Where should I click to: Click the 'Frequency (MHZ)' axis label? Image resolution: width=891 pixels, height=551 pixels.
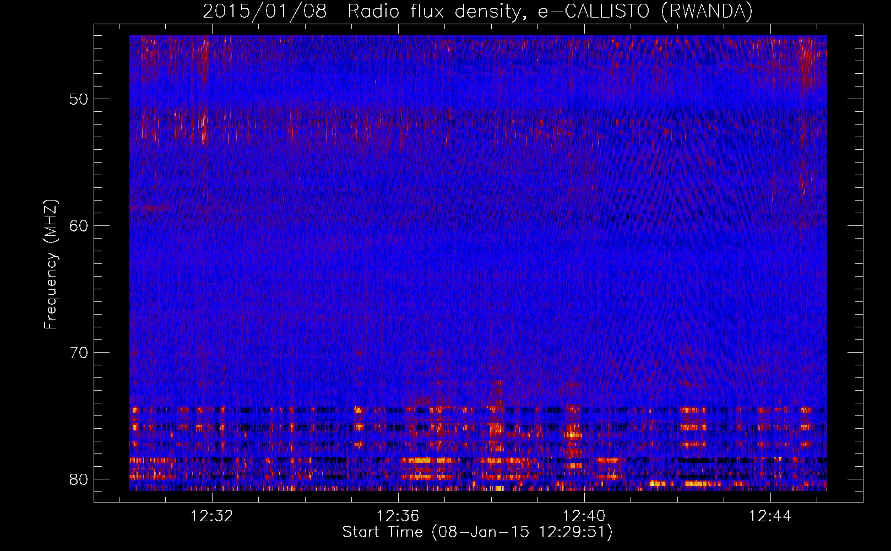[x=51, y=264]
